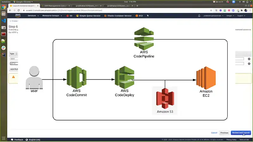The height and width of the screenshot is (142, 253).
Task: Click the Amazon S3 diagram icon
Action: click(165, 98)
